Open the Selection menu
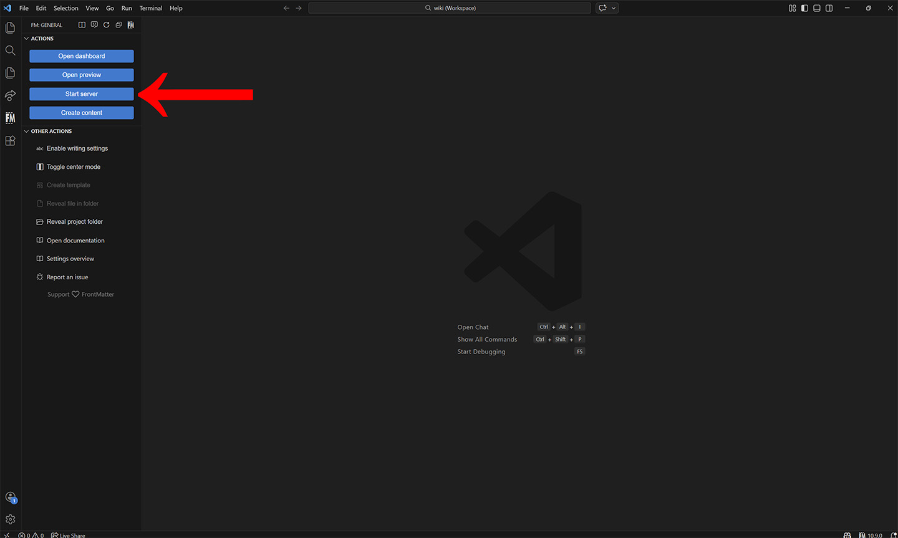Viewport: 898px width, 538px height. 66,8
